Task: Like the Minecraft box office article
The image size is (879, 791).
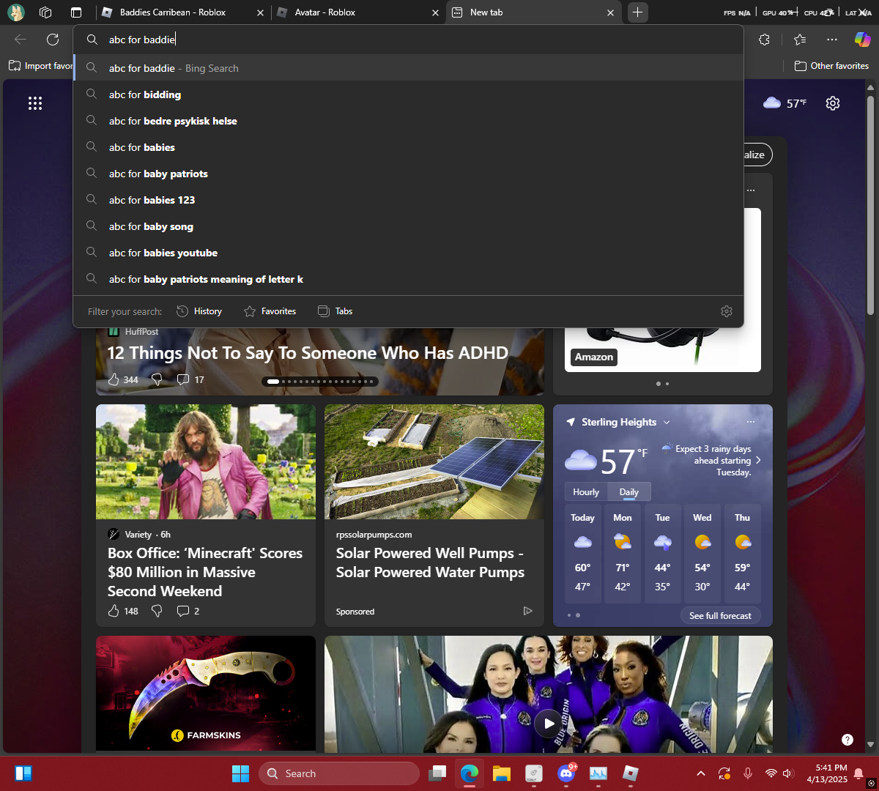Action: point(114,611)
